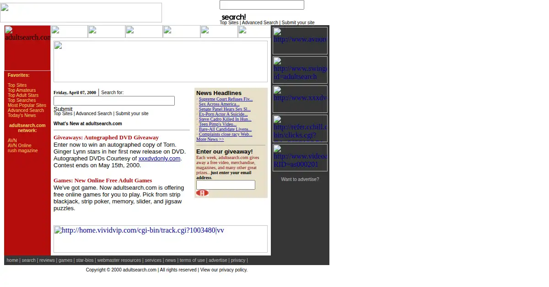Click 'services' in footer menu
The image size is (549, 287).
coord(153,260)
